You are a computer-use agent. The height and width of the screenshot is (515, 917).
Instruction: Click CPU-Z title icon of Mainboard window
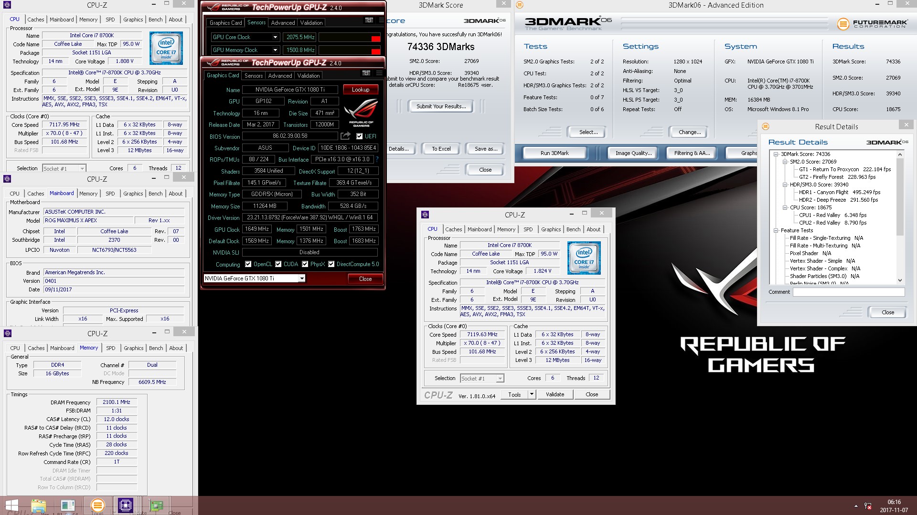point(7,179)
